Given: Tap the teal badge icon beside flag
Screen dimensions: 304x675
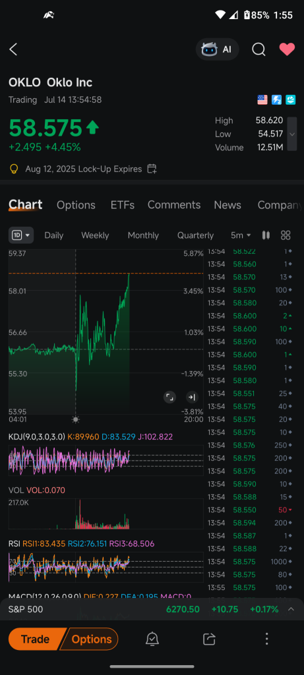Looking at the screenshot, I should (289, 100).
